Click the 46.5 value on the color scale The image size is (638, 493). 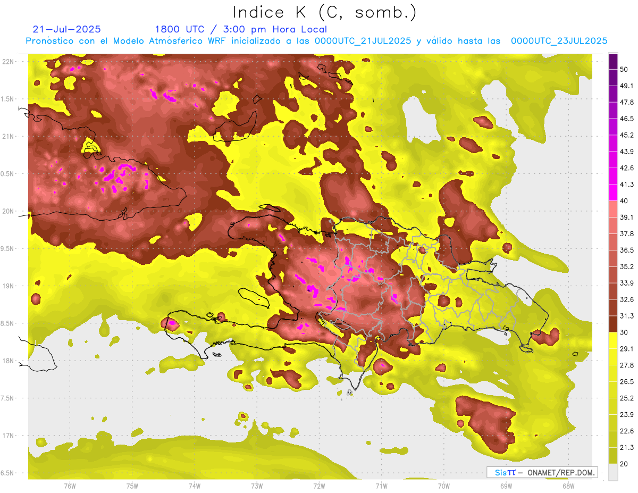(x=627, y=119)
